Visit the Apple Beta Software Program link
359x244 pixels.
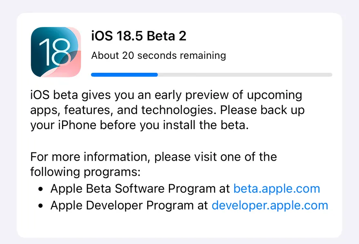point(277,188)
